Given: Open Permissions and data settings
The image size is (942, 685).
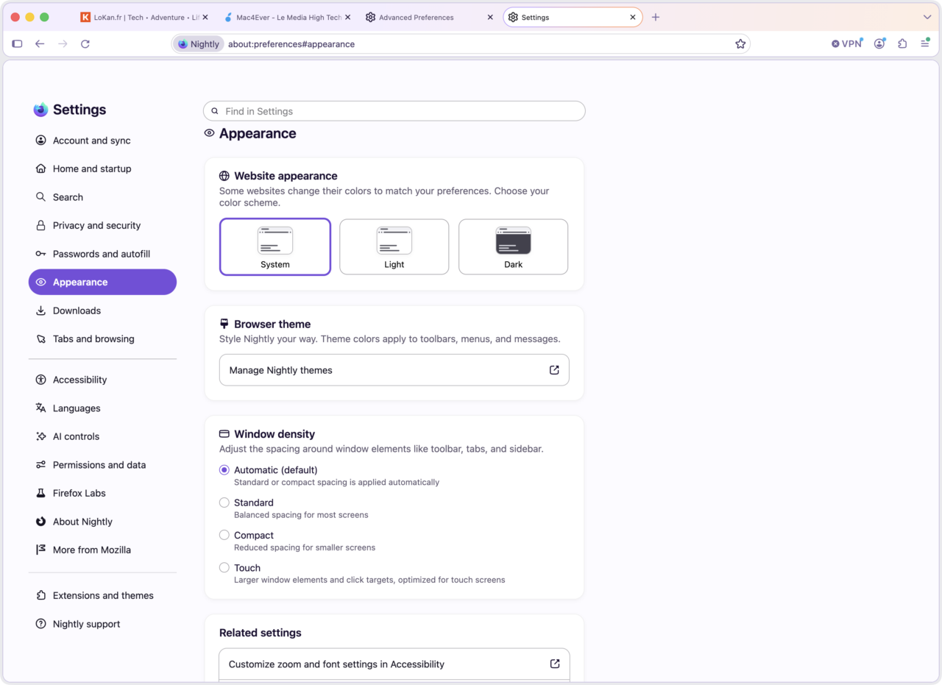Looking at the screenshot, I should pos(102,465).
